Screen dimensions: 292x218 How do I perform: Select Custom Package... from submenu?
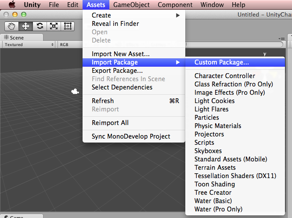[x=235, y=62]
